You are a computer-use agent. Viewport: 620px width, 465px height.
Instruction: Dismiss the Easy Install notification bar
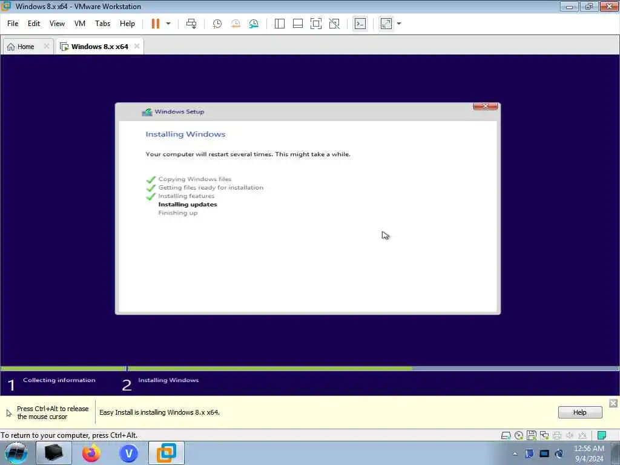(613, 403)
